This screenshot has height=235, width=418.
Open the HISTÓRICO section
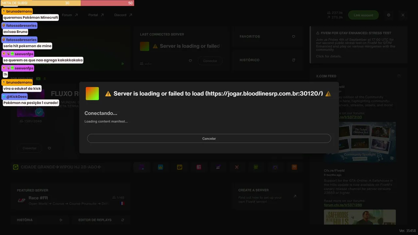[x=267, y=60]
